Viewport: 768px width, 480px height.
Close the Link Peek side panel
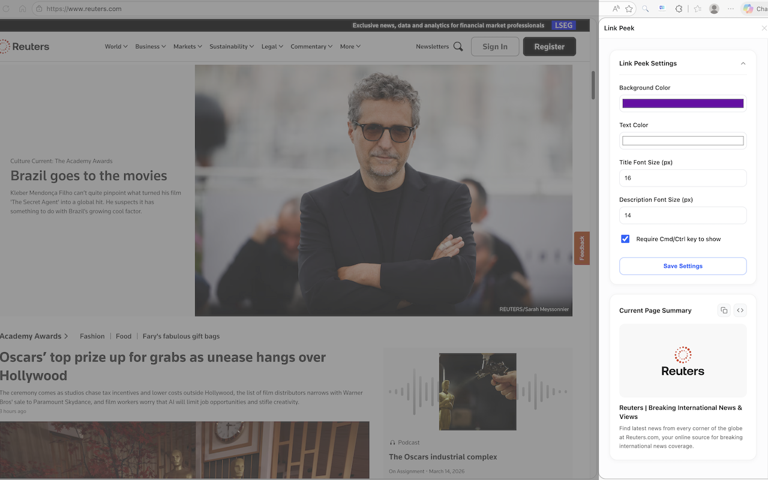764,28
